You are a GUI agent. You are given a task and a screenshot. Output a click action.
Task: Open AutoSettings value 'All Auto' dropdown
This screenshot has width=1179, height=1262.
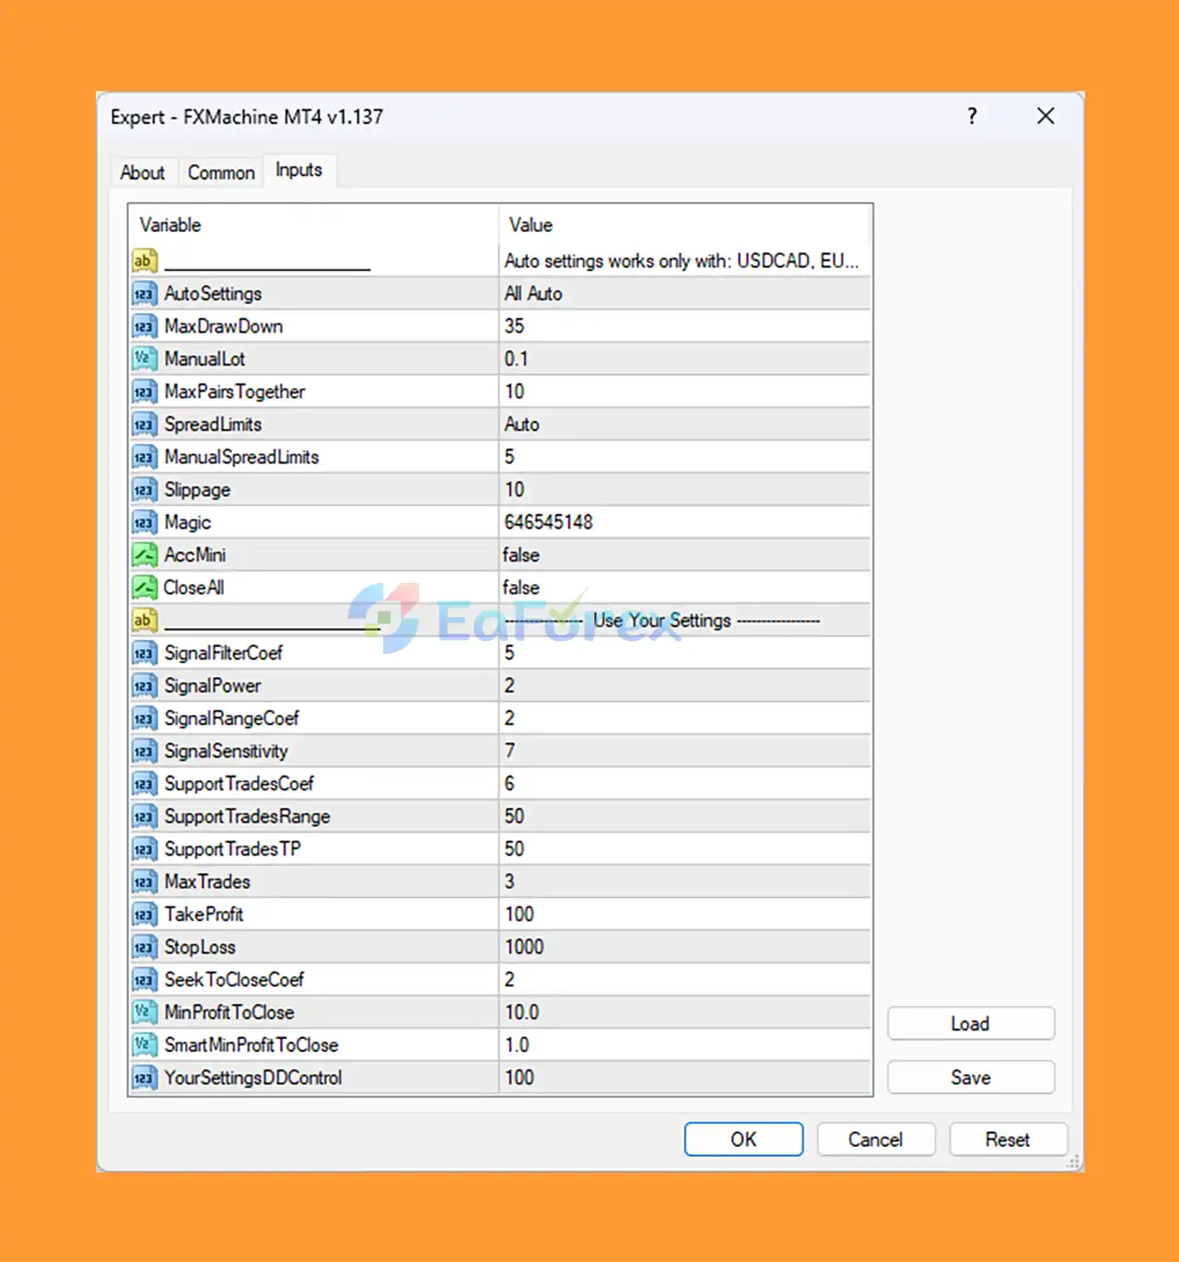point(684,294)
